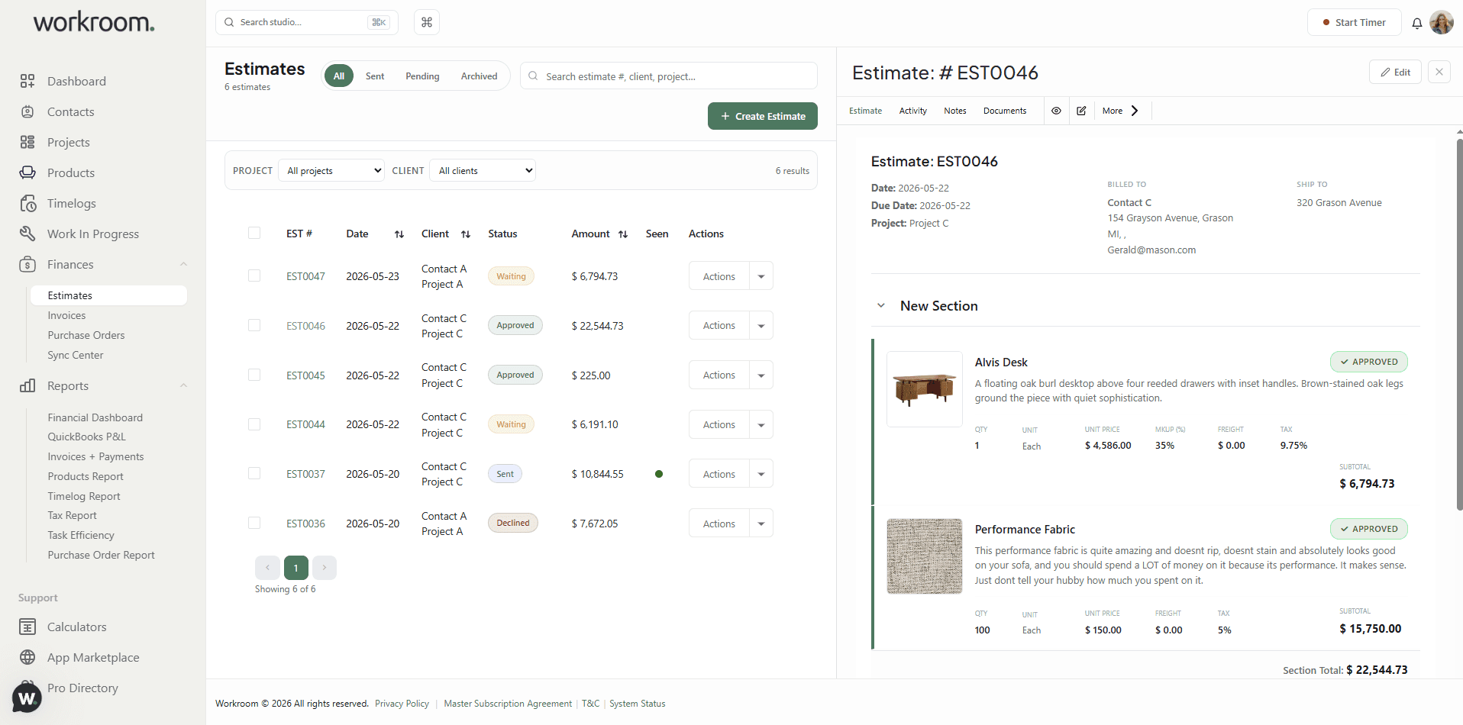Click the search magnifier in studio search

(x=229, y=22)
